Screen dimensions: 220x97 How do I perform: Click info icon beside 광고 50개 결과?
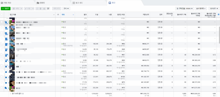click(23, 93)
